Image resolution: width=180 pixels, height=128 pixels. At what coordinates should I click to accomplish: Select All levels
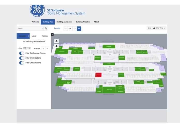[79, 29]
